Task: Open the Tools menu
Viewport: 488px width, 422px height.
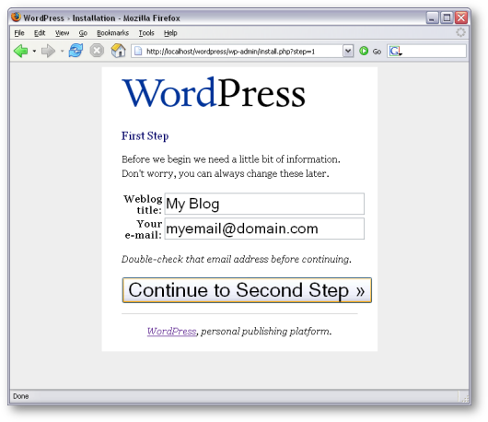Action: 146,33
